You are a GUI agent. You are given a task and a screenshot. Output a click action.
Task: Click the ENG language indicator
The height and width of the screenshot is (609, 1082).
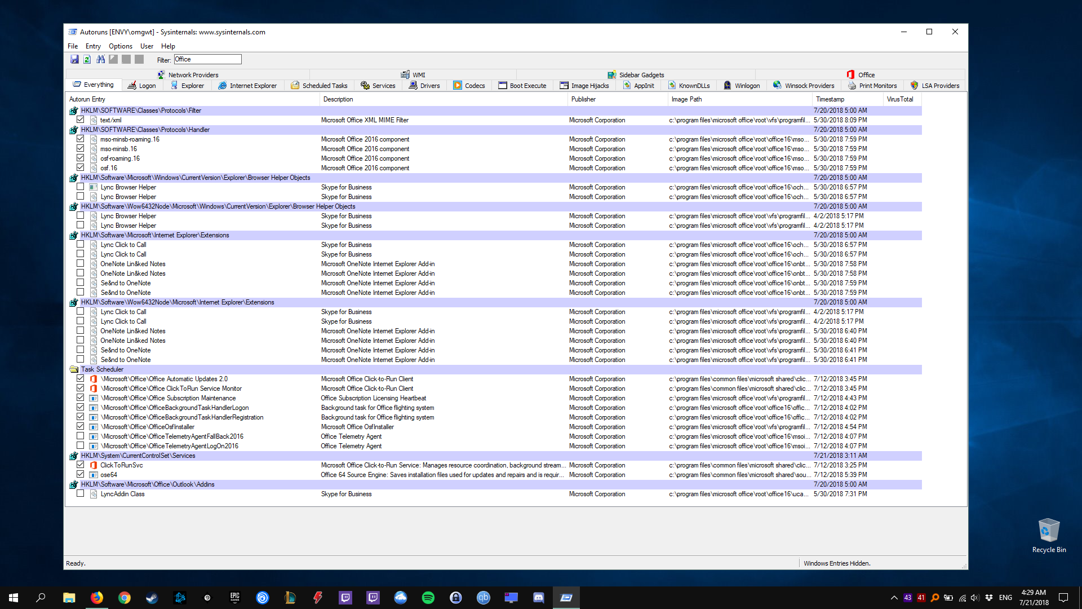coord(1005,598)
